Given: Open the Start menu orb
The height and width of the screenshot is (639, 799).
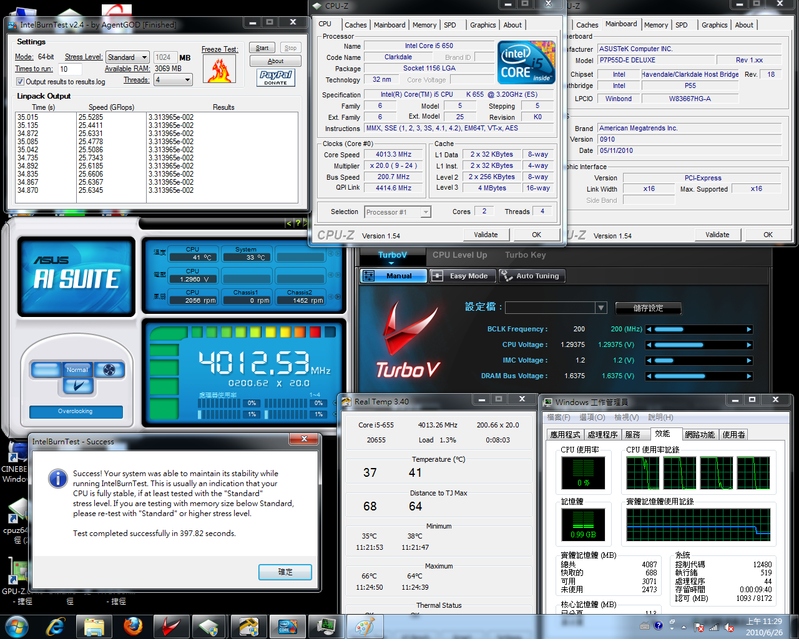Looking at the screenshot, I should [x=17, y=626].
